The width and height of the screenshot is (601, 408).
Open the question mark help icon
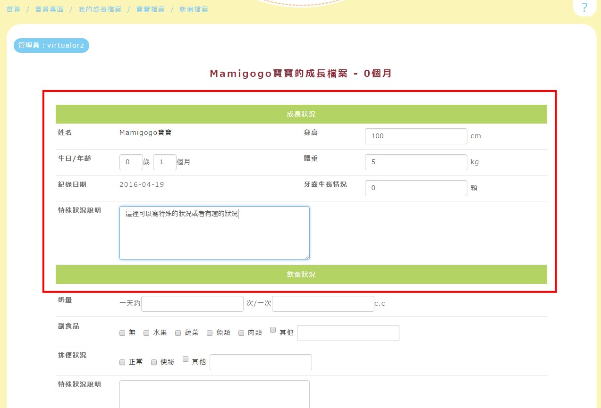pos(584,8)
